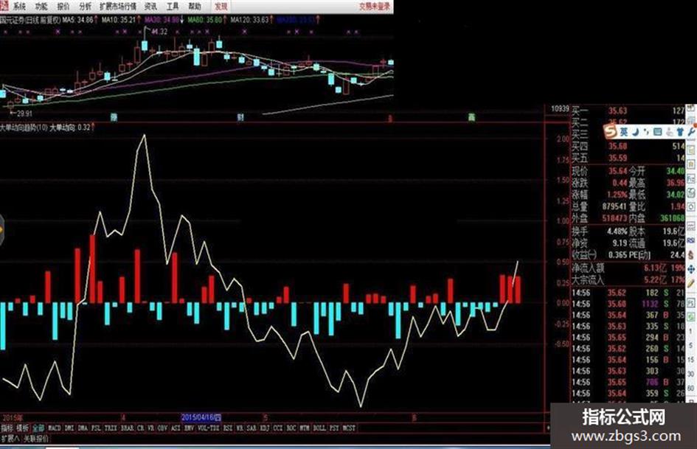Select the VOL-TDX indicator tab

209,428
